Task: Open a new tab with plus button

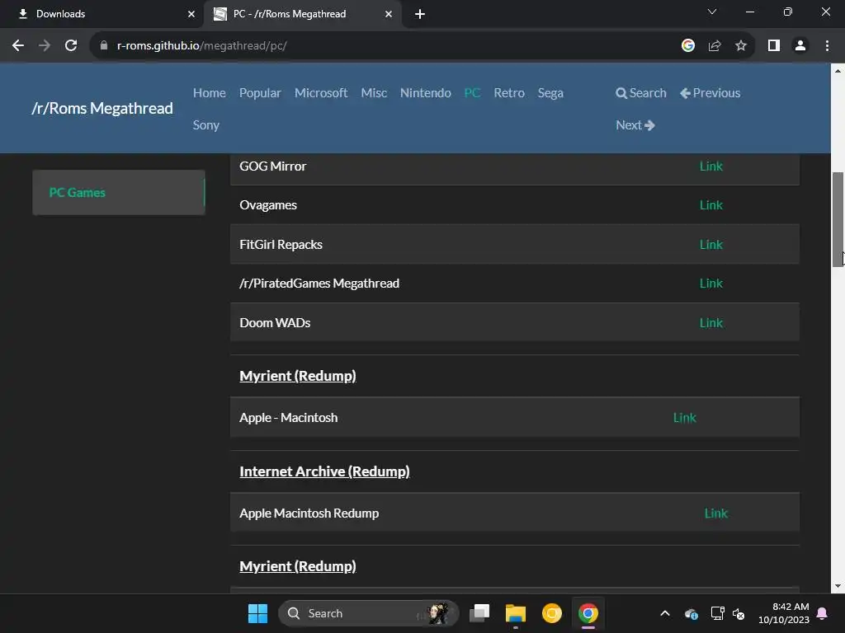Action: tap(420, 14)
